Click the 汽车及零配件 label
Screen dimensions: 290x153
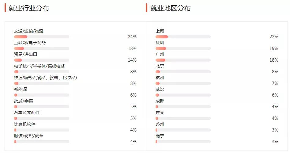pos(27,113)
